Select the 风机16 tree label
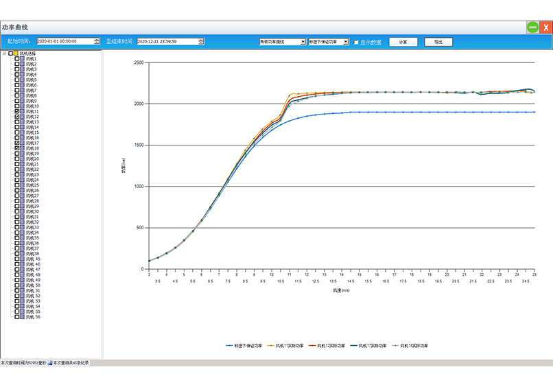This screenshot has width=553, height=387. point(32,138)
